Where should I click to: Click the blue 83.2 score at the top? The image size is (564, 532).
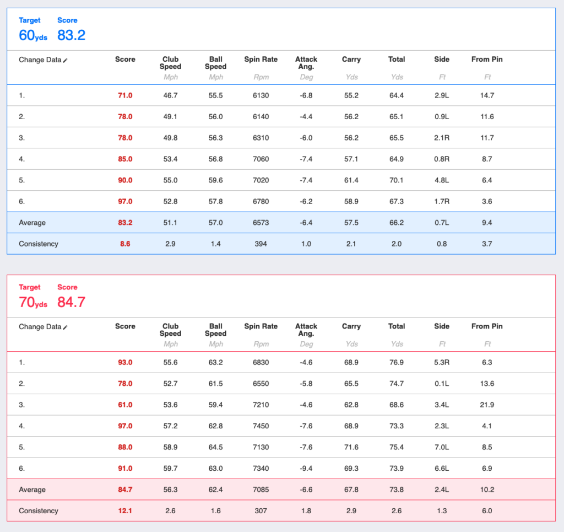point(72,35)
